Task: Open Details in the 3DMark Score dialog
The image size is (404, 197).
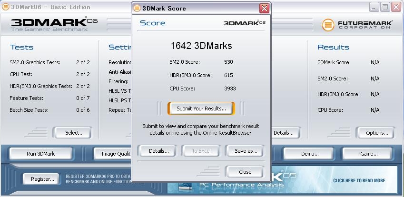Action: click(x=157, y=151)
